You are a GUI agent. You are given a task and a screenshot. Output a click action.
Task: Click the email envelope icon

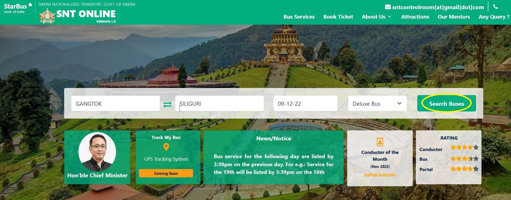point(388,7)
